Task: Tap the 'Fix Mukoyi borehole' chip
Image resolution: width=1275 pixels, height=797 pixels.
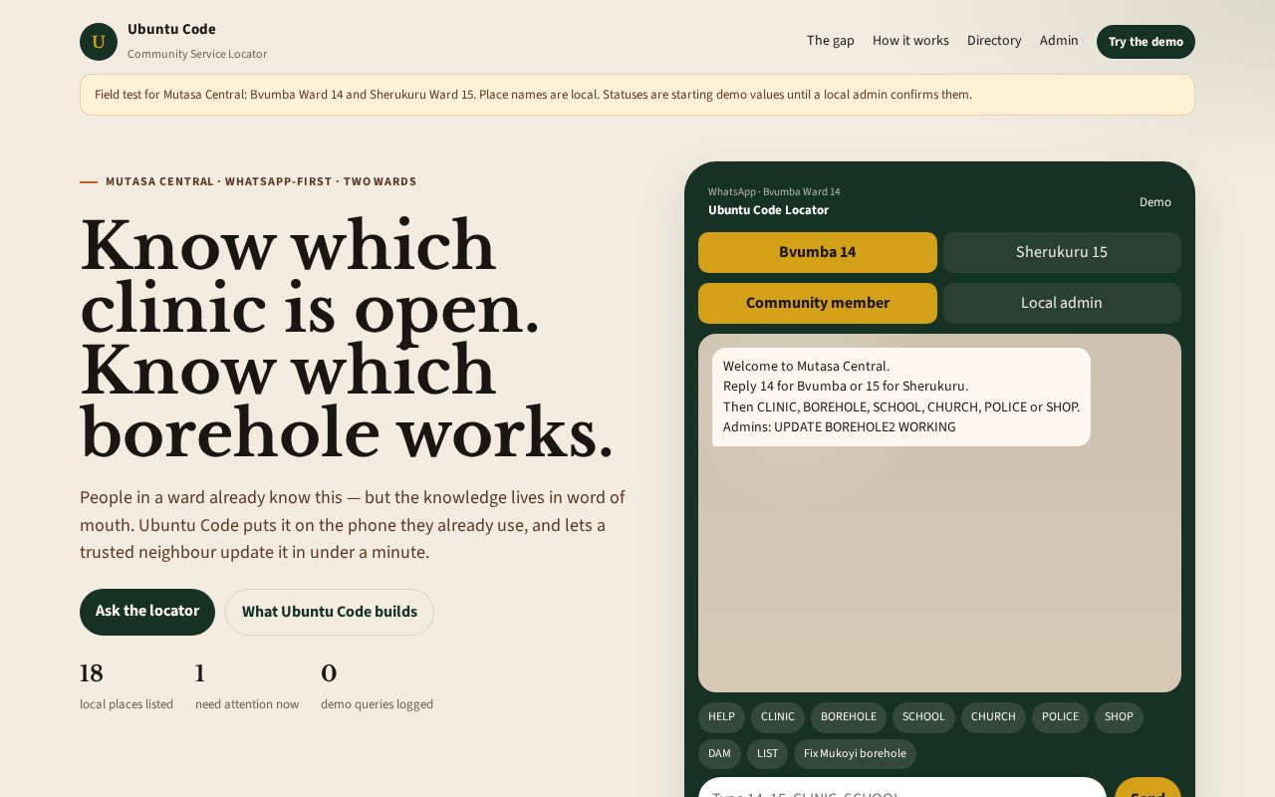Action: pos(855,754)
